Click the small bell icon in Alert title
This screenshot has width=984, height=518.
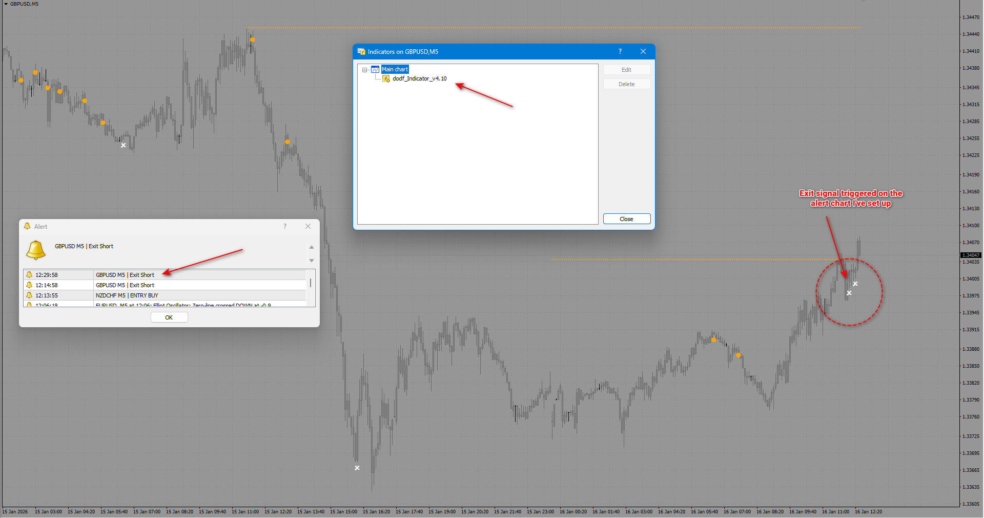coord(27,226)
